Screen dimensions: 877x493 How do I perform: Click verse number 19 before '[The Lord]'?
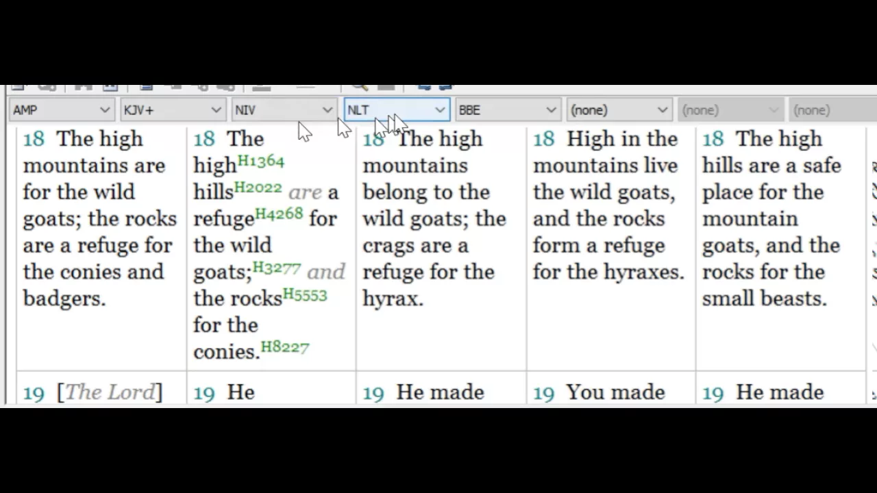pos(33,392)
